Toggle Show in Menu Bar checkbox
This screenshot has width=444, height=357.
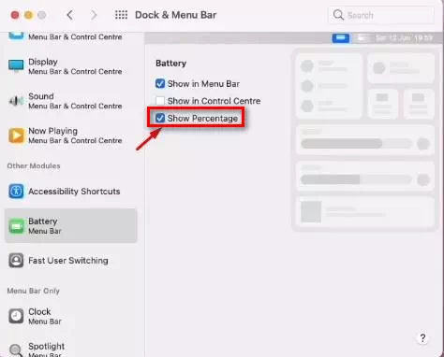(160, 83)
